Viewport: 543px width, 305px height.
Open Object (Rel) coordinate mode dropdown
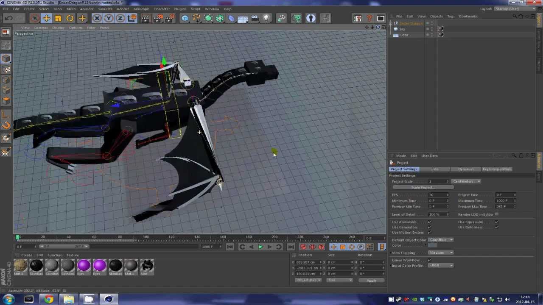308,280
